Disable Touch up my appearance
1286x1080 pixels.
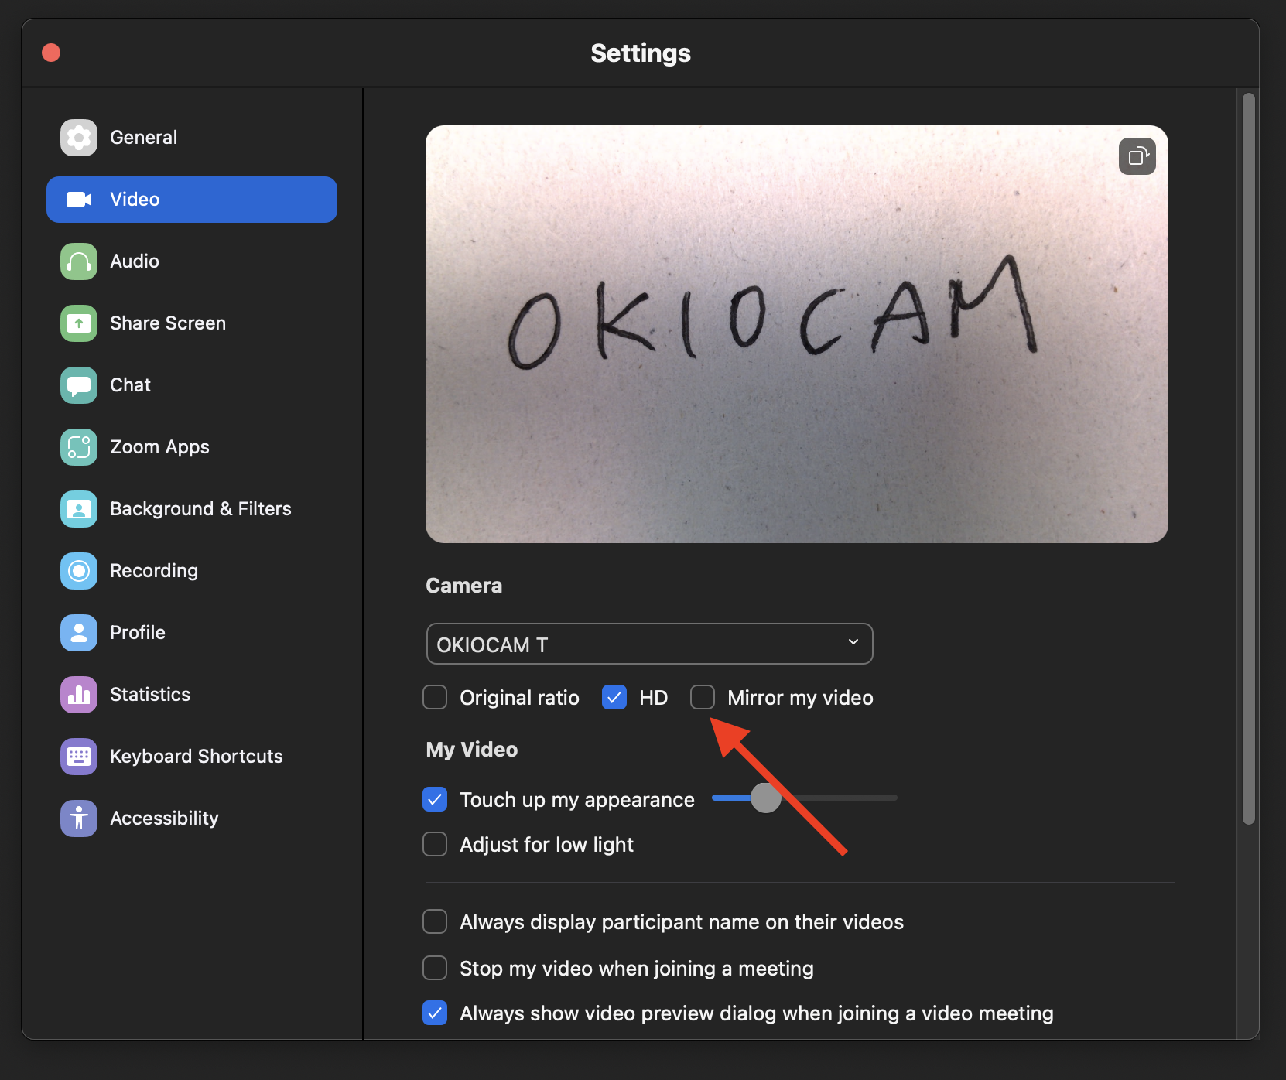coord(435,799)
